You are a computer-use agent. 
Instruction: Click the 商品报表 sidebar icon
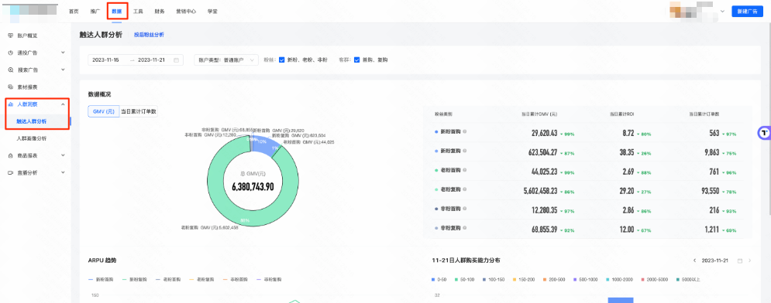coord(11,155)
